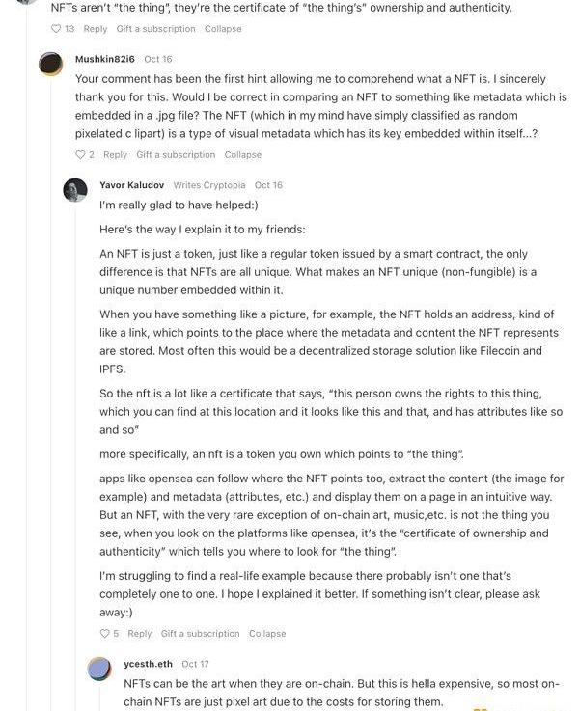Like the top comment with 13 likes
The width and height of the screenshot is (579, 711).
(x=56, y=29)
